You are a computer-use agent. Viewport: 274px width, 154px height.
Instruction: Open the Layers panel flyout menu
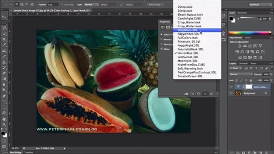[x=271, y=64]
